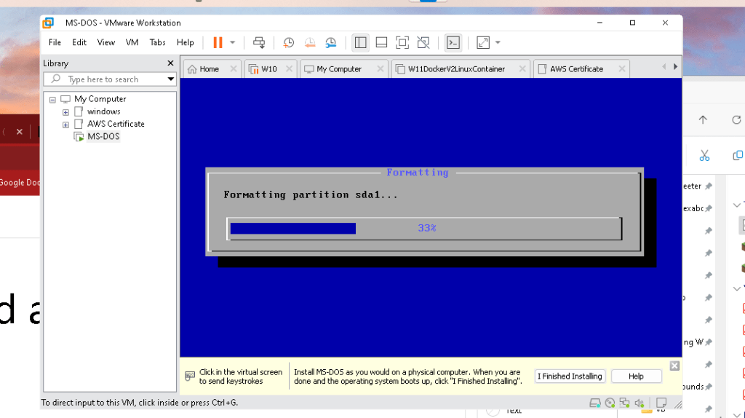Switch to the Home tab
745x418 pixels.
209,69
